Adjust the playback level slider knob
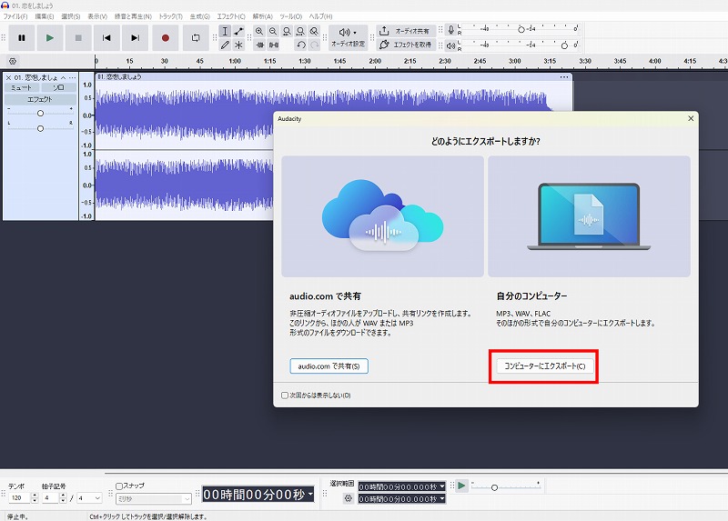The image size is (728, 521). coord(564,45)
